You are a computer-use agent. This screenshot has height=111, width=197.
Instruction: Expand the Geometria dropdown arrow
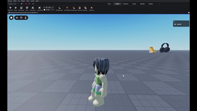42,8
